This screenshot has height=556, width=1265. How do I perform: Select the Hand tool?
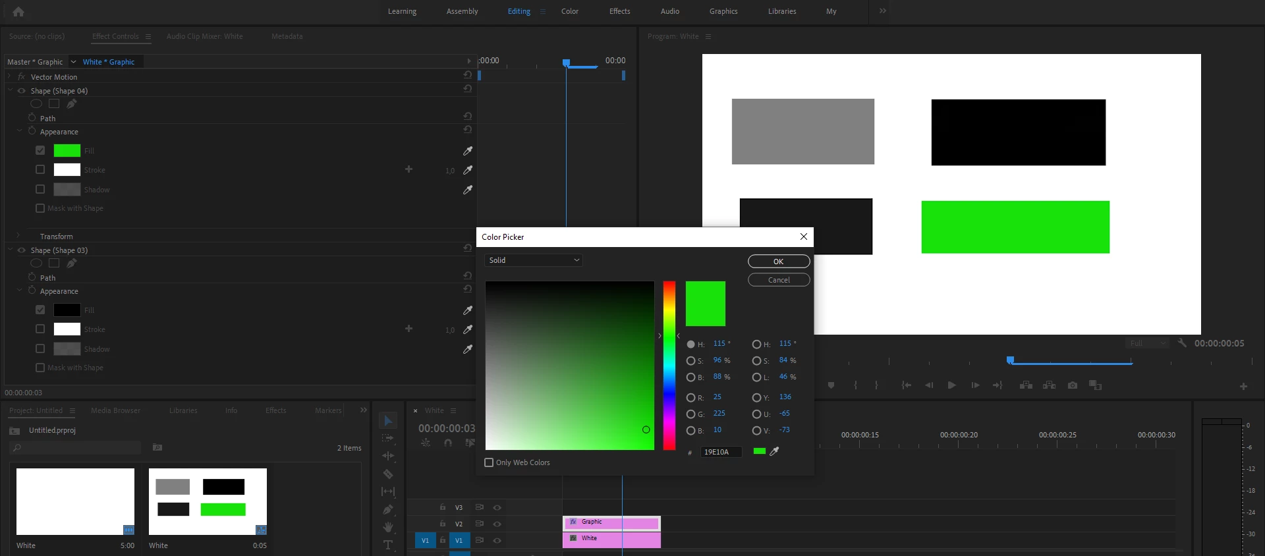point(388,527)
